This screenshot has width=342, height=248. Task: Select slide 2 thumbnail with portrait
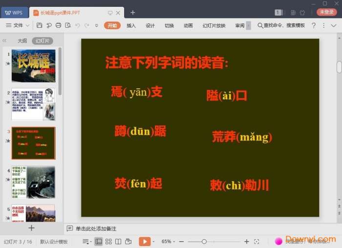tap(33, 104)
